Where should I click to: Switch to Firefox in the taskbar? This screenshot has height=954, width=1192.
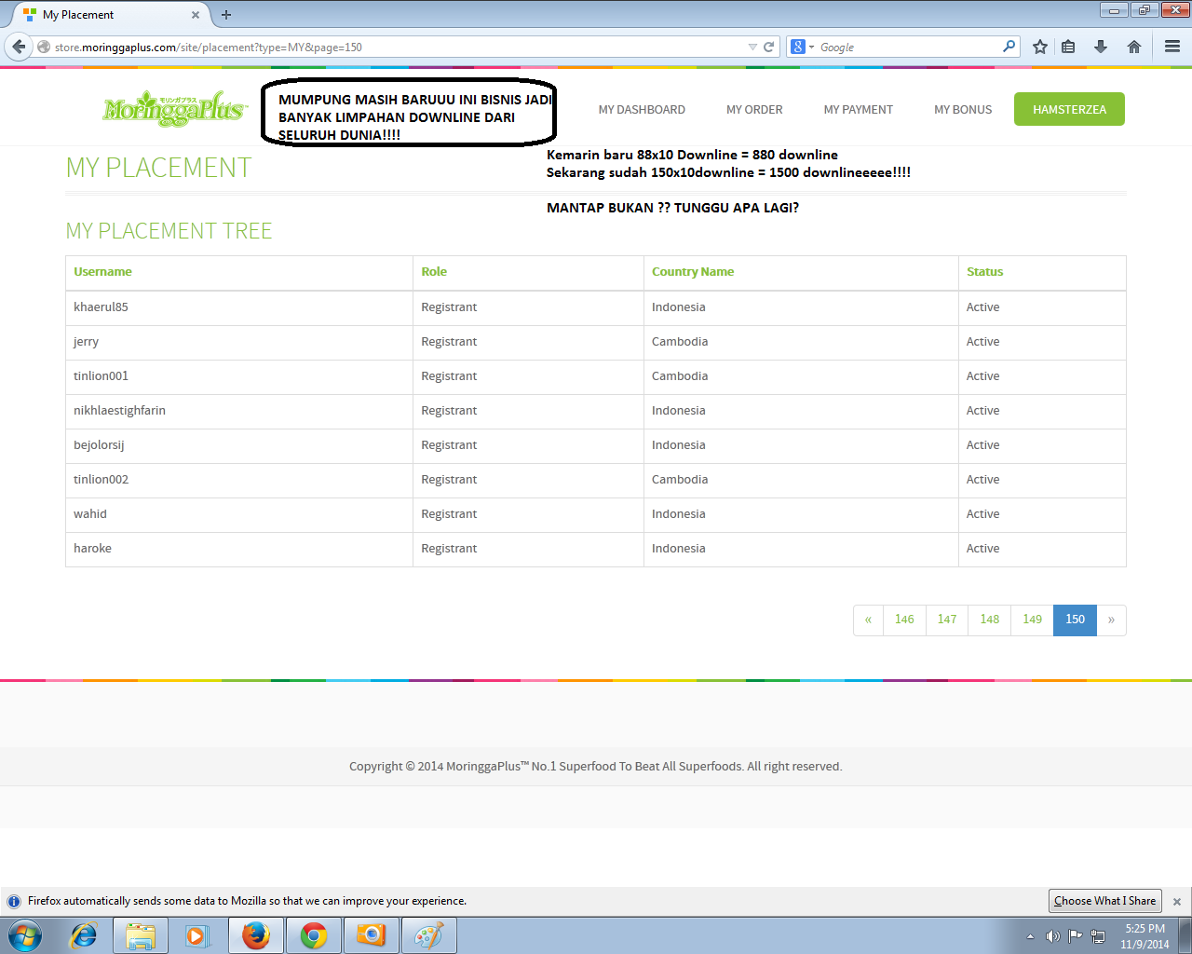pyautogui.click(x=256, y=935)
